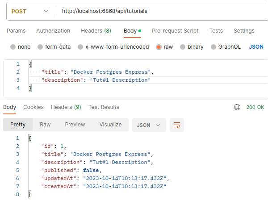Switch to the Params tab
This screenshot has height=201, width=268.
pyautogui.click(x=16, y=31)
